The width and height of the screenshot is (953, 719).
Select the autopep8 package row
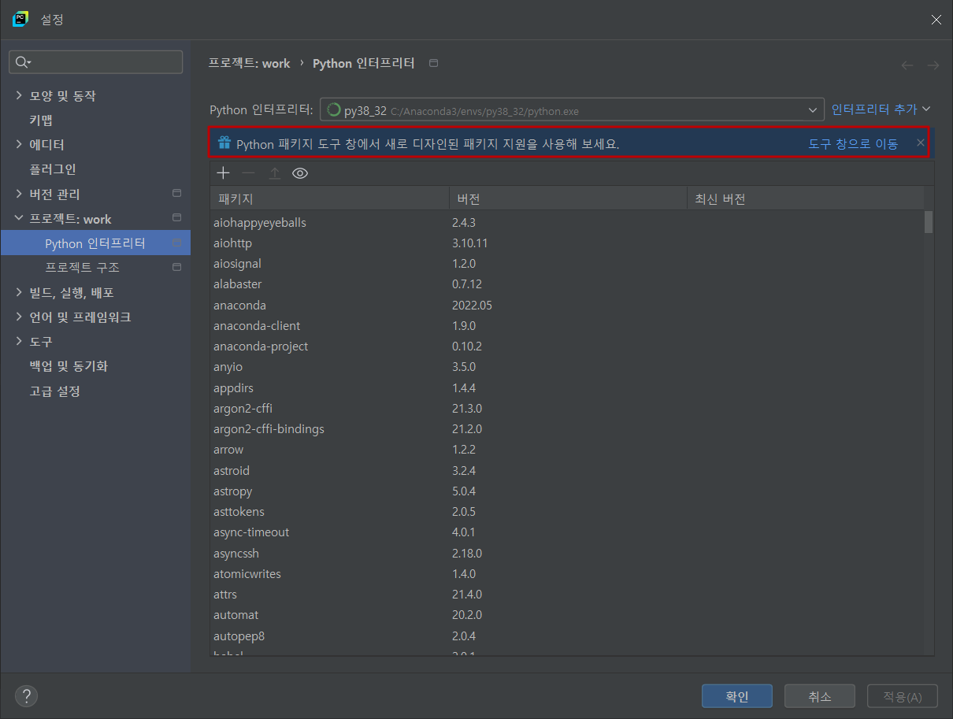567,636
